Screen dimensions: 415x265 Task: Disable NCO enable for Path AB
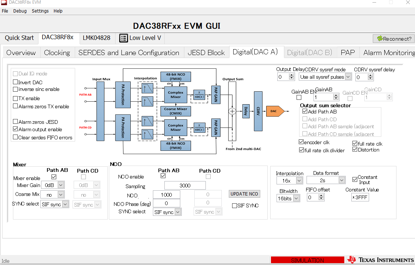point(163,176)
